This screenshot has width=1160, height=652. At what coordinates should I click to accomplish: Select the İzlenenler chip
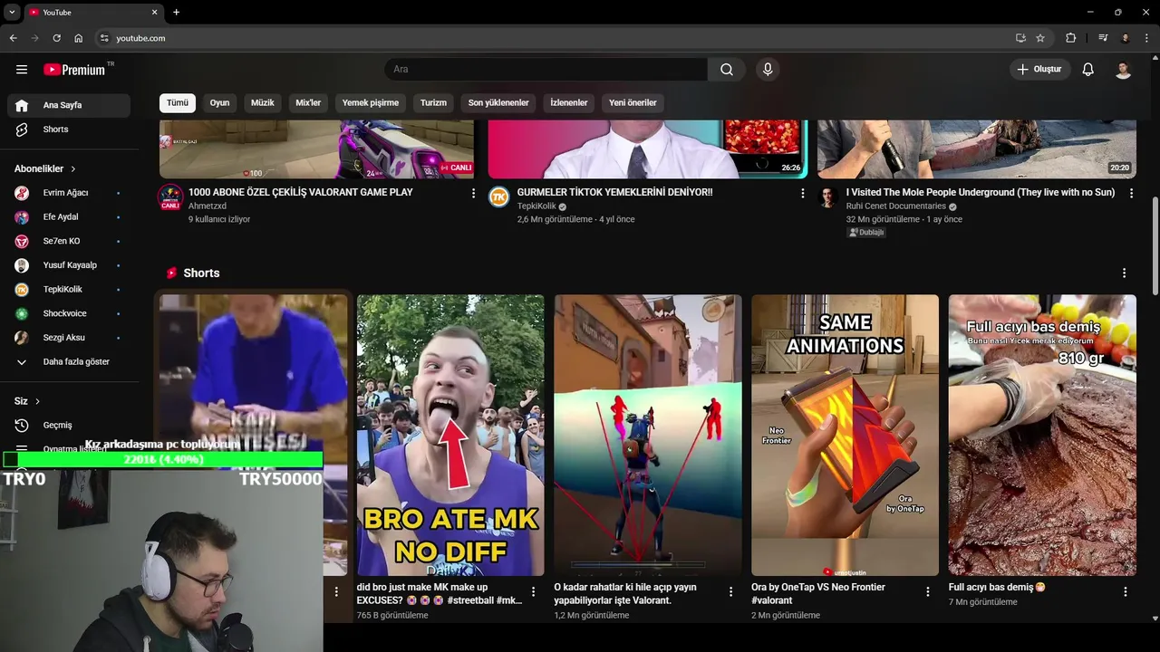569,102
